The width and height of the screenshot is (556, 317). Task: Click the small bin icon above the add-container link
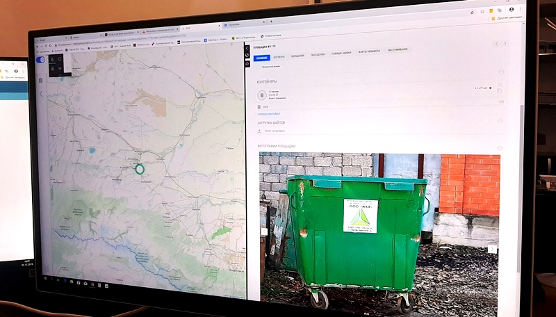pos(259,107)
